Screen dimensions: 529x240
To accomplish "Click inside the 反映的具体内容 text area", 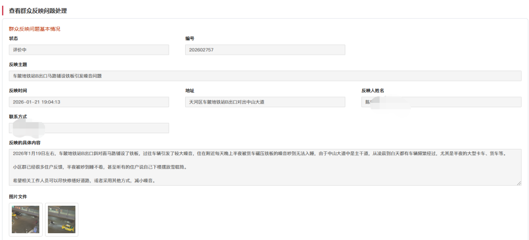I will (x=264, y=168).
